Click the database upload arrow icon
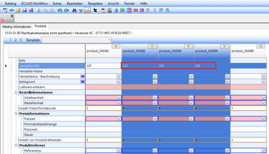269x154 pixels. [161, 10]
